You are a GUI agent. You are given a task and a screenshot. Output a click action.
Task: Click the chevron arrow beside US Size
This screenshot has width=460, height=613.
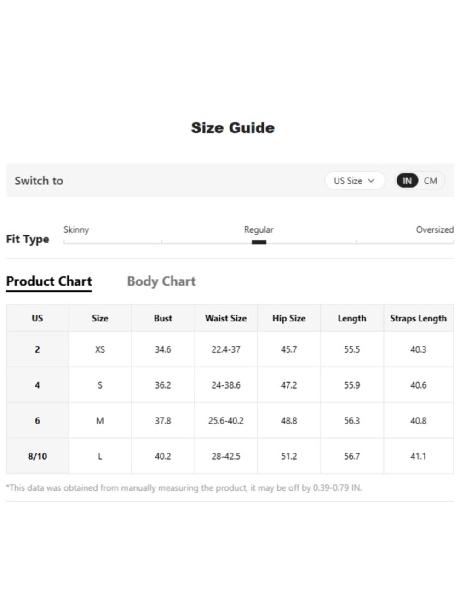(x=371, y=181)
